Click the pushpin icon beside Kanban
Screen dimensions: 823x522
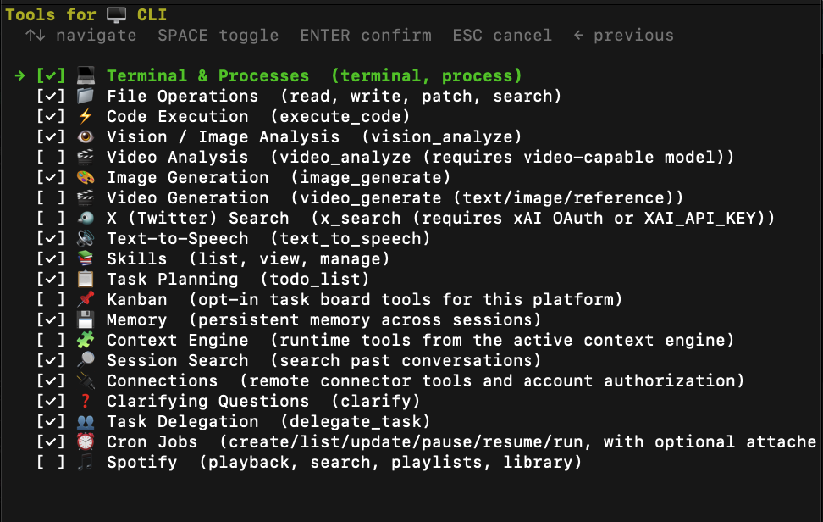[x=86, y=299]
